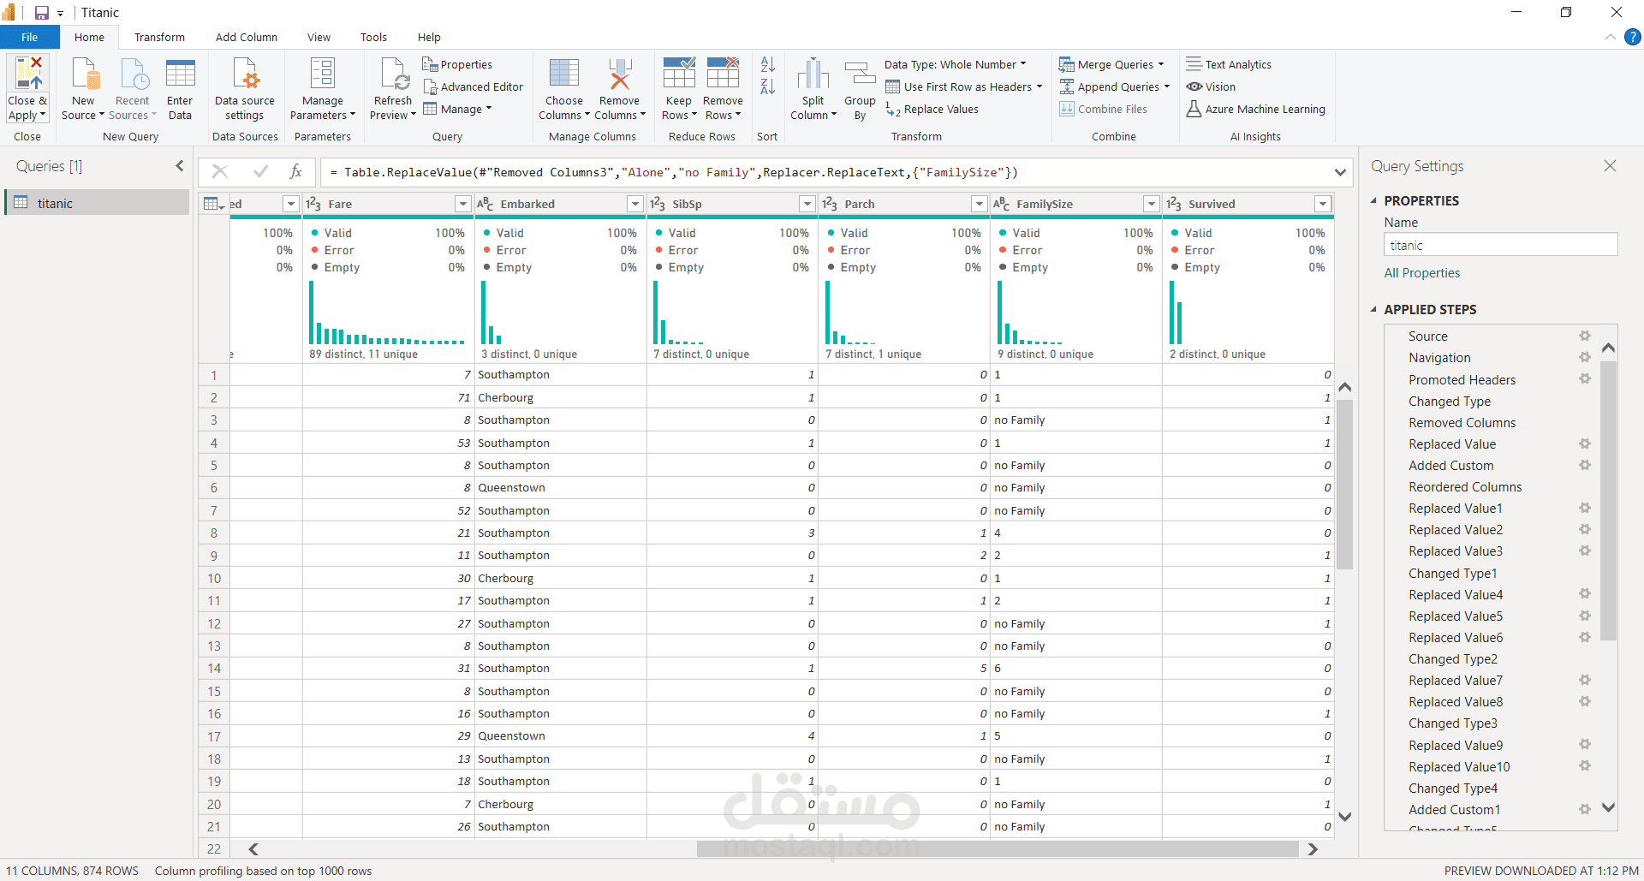
Task: Click the data grid vertical scrollbar
Action: coord(1345,485)
